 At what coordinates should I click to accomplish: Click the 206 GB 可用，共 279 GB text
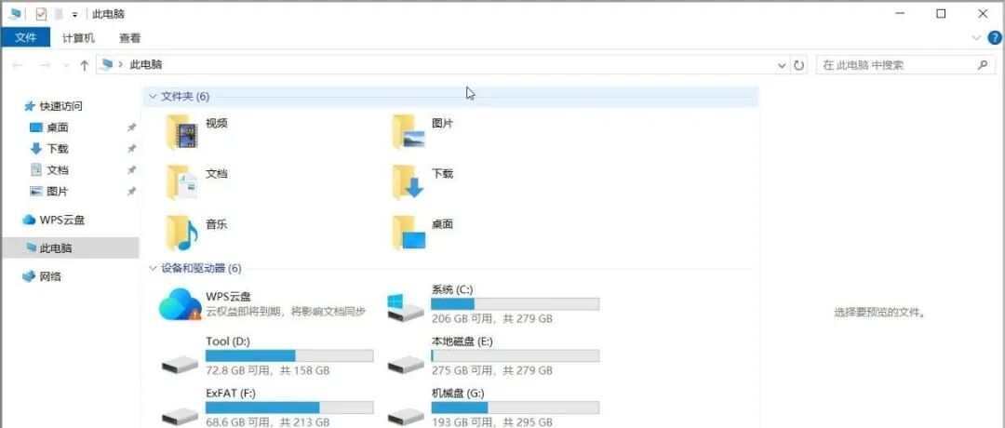tap(491, 318)
